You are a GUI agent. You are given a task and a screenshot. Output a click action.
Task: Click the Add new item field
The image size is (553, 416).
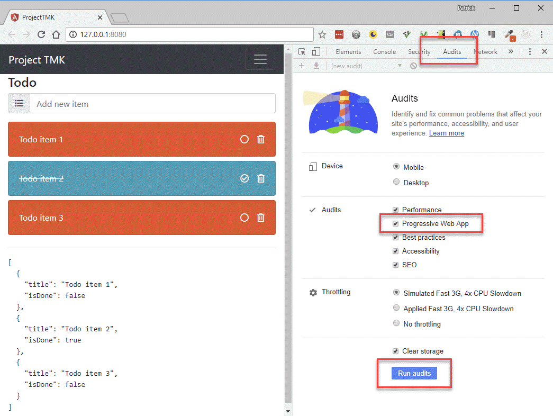pyautogui.click(x=152, y=104)
